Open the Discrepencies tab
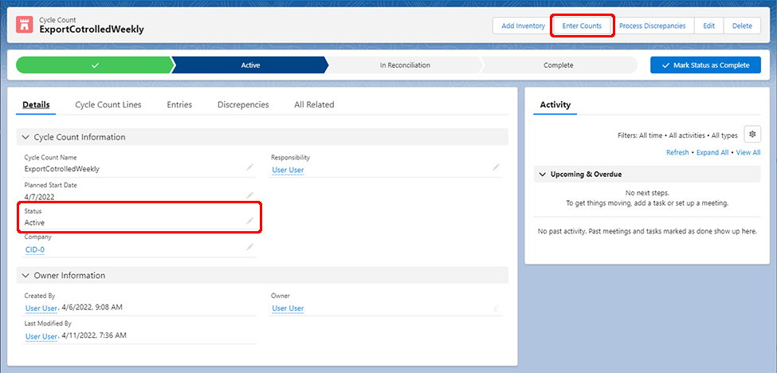 243,104
